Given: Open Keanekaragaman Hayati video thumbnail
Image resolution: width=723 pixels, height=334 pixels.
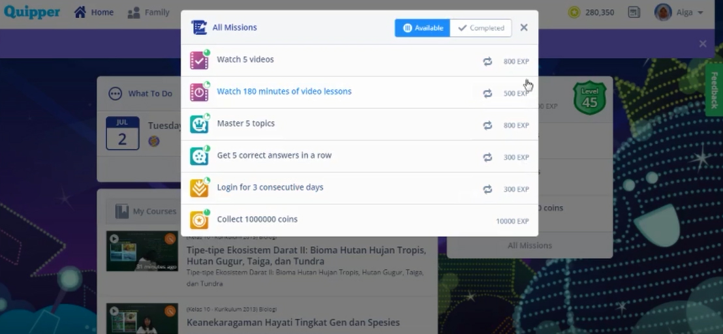Looking at the screenshot, I should click(x=142, y=318).
